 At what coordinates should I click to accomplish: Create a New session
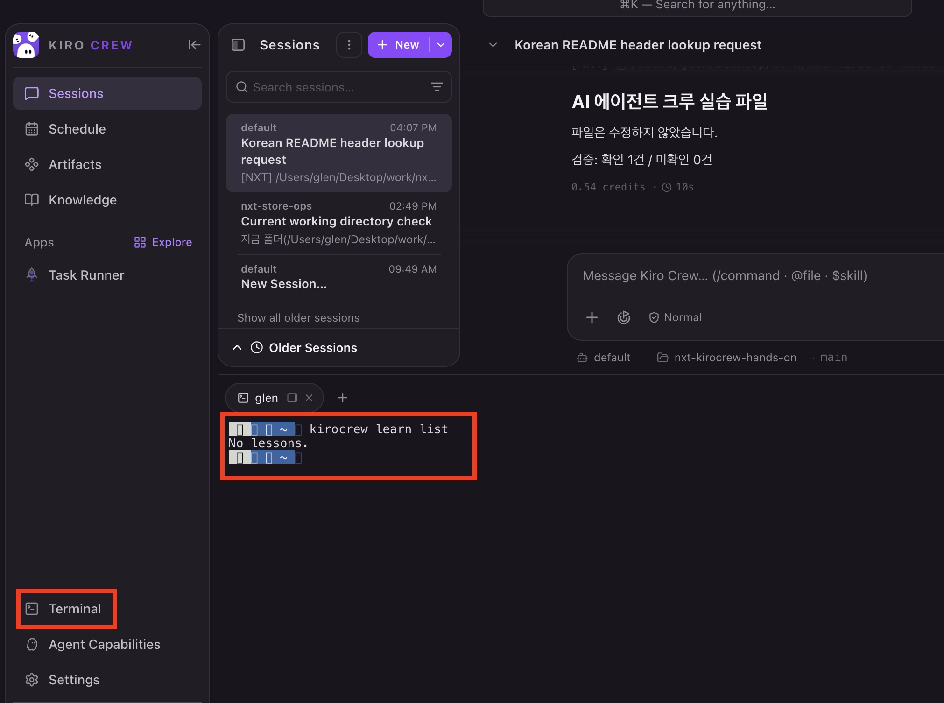tap(398, 45)
